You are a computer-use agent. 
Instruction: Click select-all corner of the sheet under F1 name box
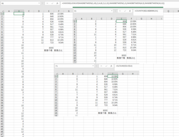(56, 74)
